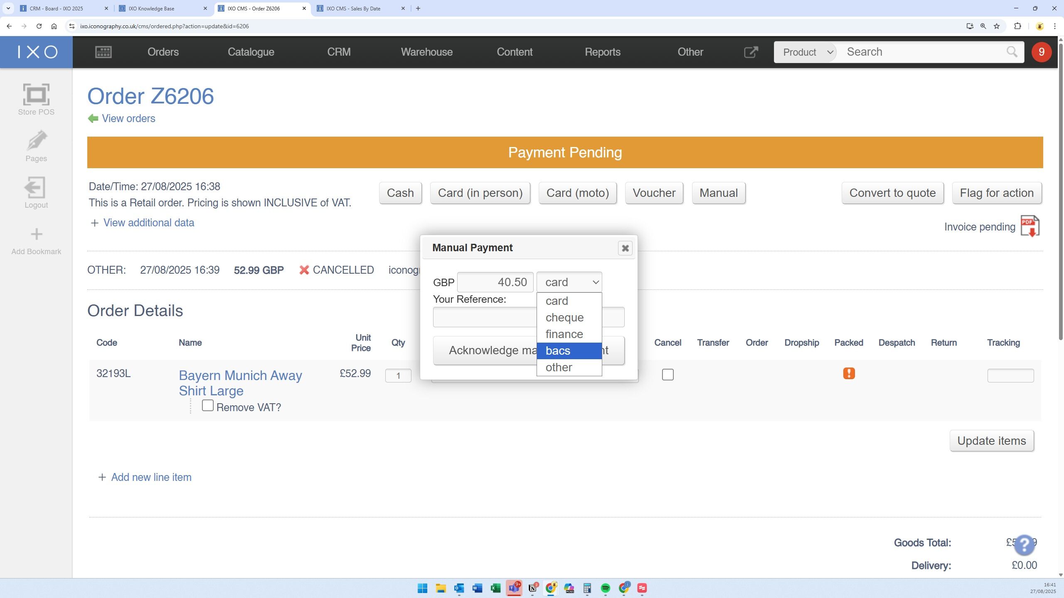Click the Pages pen icon
The image size is (1064, 598).
36,141
